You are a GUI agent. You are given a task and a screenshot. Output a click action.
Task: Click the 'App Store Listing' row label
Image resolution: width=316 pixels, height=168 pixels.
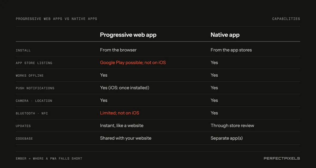coord(34,63)
